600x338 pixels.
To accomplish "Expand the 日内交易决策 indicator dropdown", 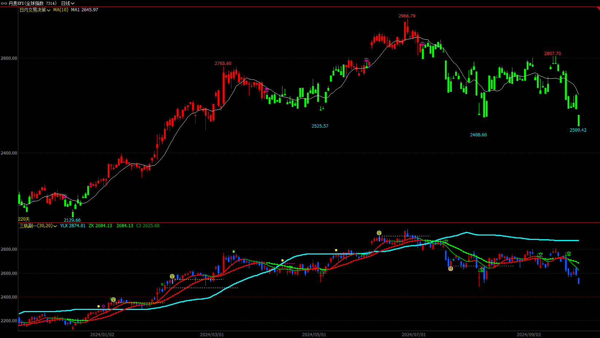I will tap(35, 10).
